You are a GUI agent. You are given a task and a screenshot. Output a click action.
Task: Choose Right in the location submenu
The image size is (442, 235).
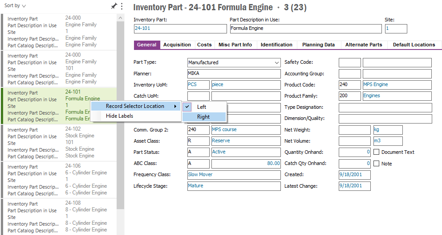203,117
